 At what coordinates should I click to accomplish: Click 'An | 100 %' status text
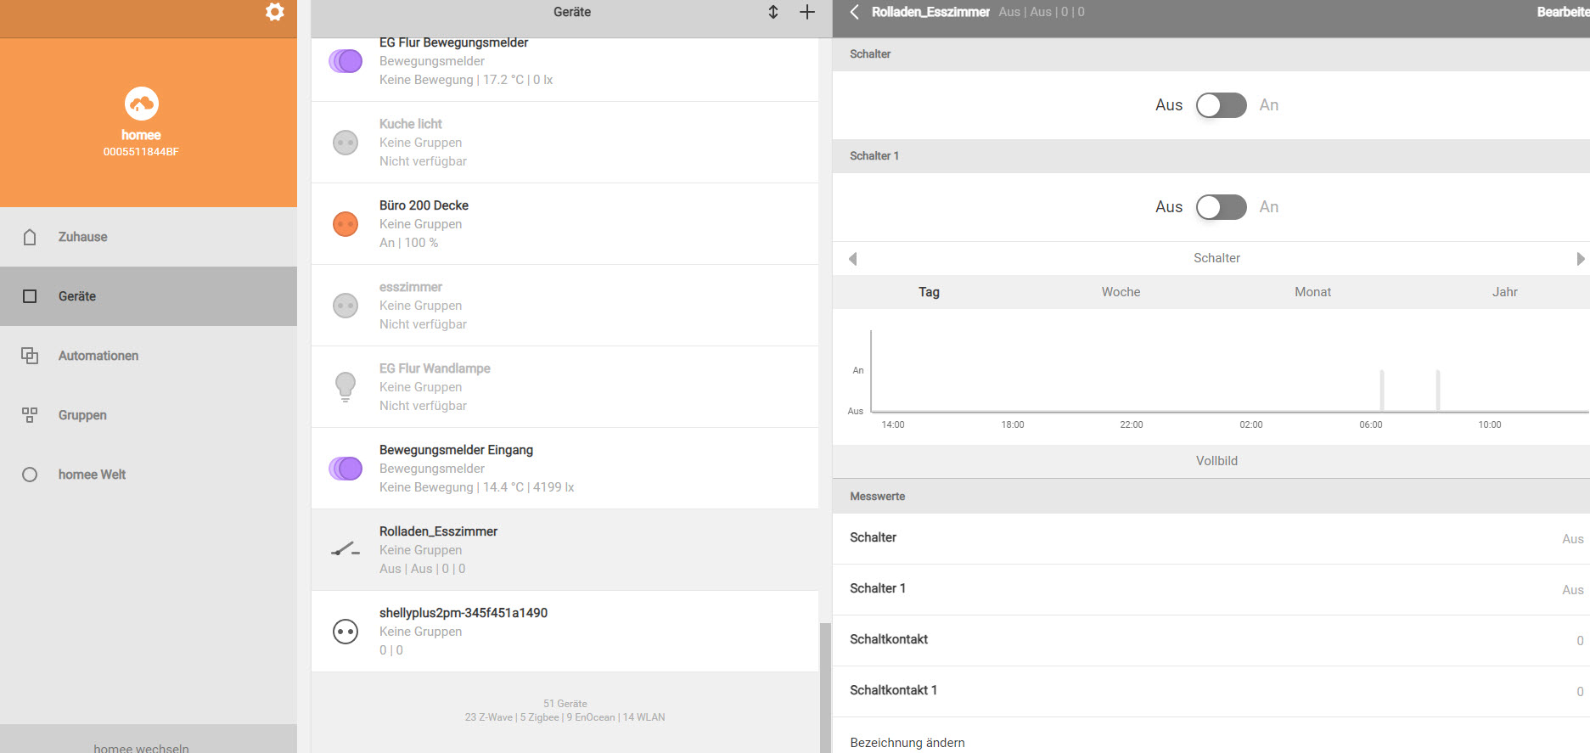click(x=408, y=243)
